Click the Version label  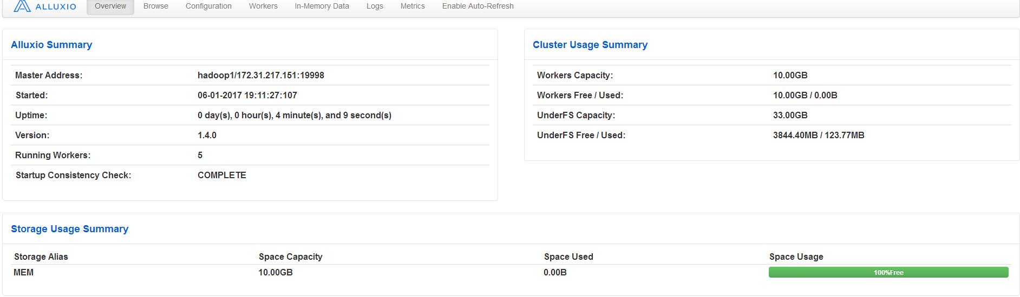(32, 136)
